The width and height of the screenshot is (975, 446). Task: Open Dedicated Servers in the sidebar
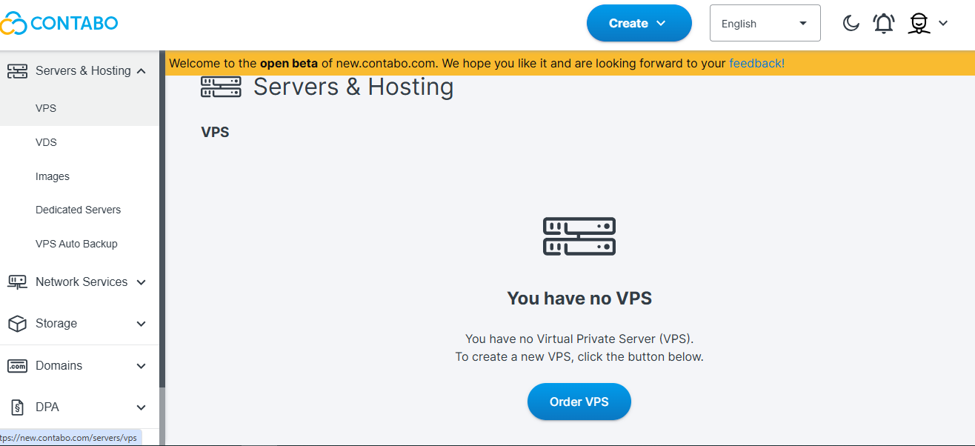[78, 210]
